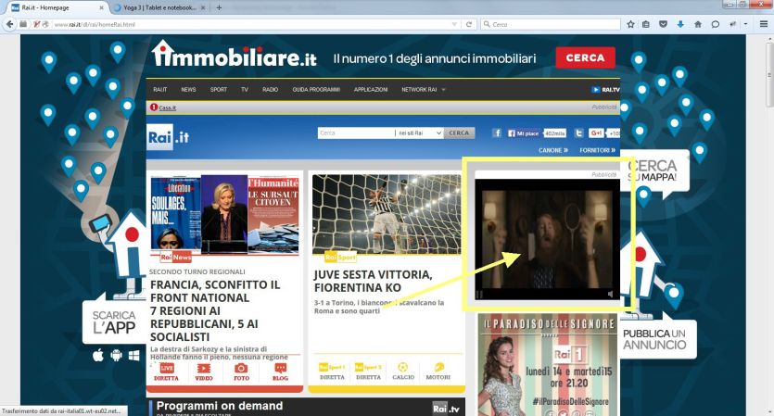
Task: Open Il Paradiso delle Signore ad banner
Action: (x=548, y=365)
